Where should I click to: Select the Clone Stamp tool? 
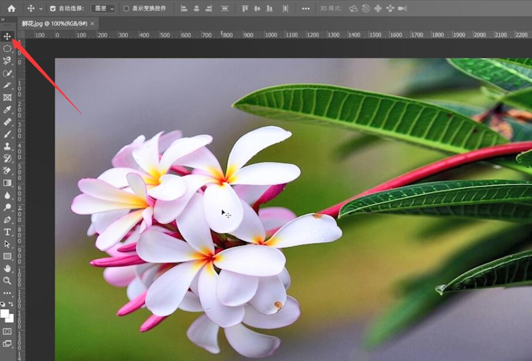(x=7, y=146)
